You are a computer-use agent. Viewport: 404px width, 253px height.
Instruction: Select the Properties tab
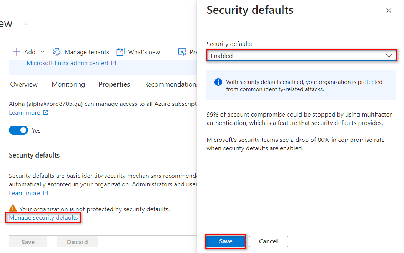(x=114, y=84)
